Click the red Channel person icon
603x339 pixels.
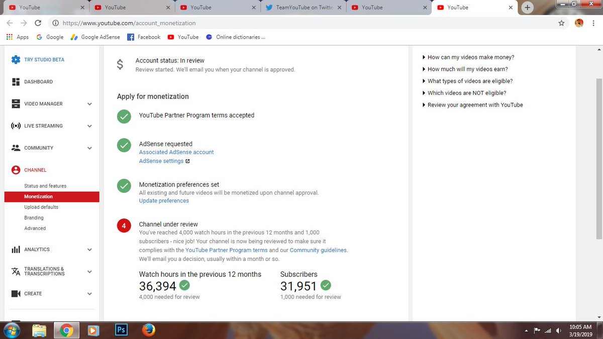click(16, 170)
